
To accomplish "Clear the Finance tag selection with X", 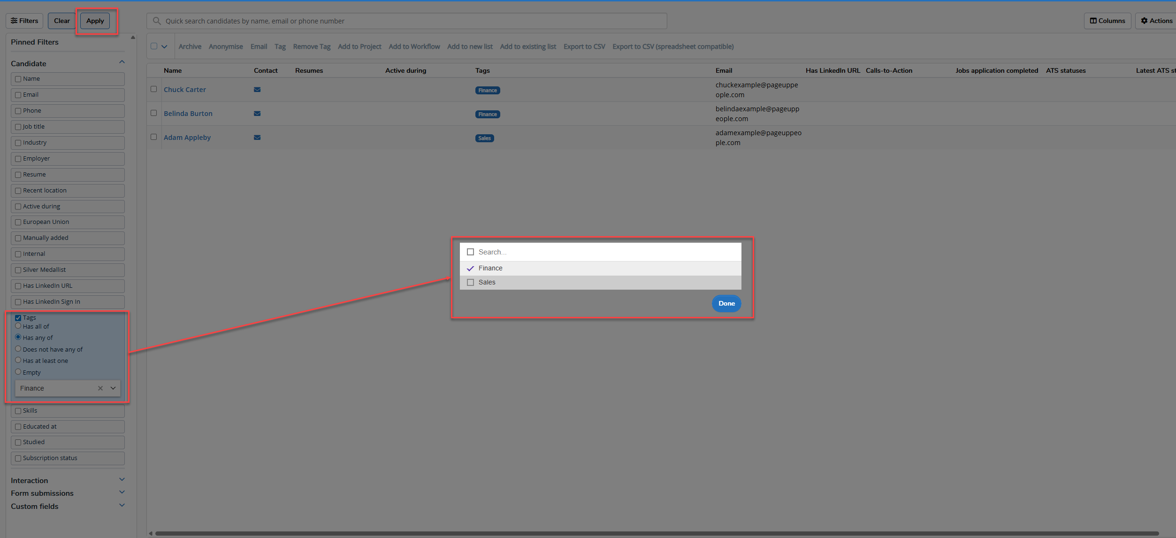I will [100, 388].
